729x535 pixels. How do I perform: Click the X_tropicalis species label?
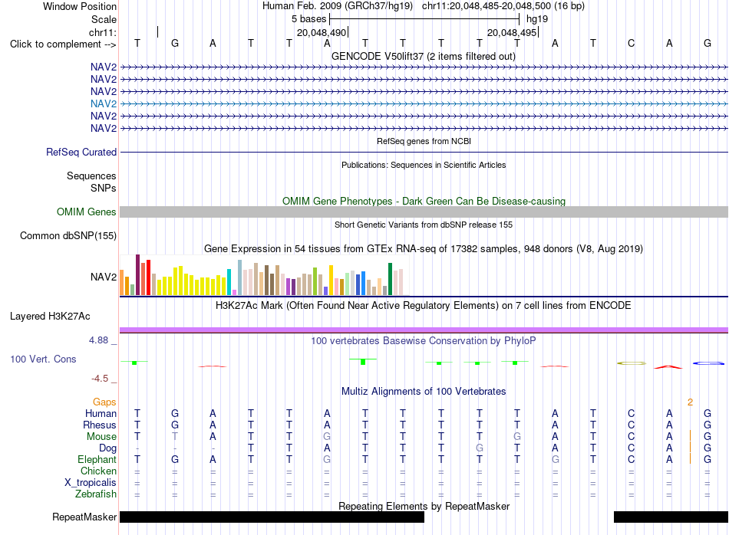click(x=91, y=483)
